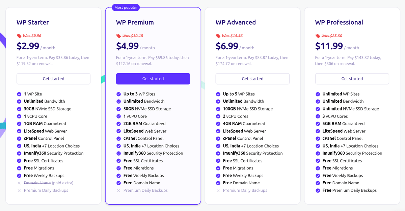Click the Most popular badge
Viewport: 405px width, 211px height.
[126, 7]
